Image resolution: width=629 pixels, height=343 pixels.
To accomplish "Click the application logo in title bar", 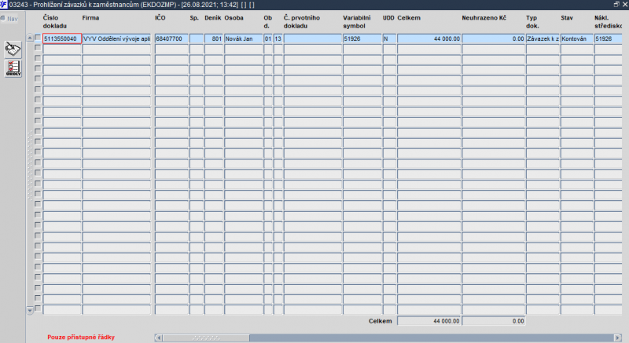I will point(4,5).
